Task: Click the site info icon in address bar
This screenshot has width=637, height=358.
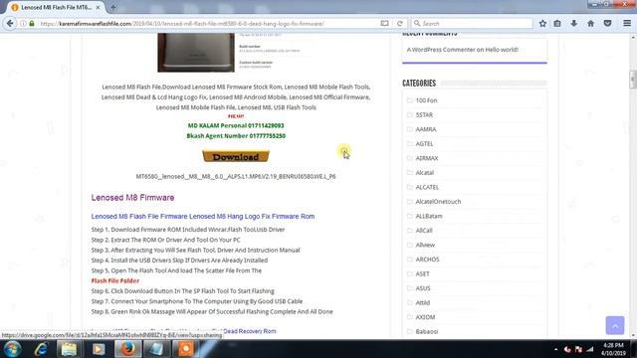Action: [24, 24]
